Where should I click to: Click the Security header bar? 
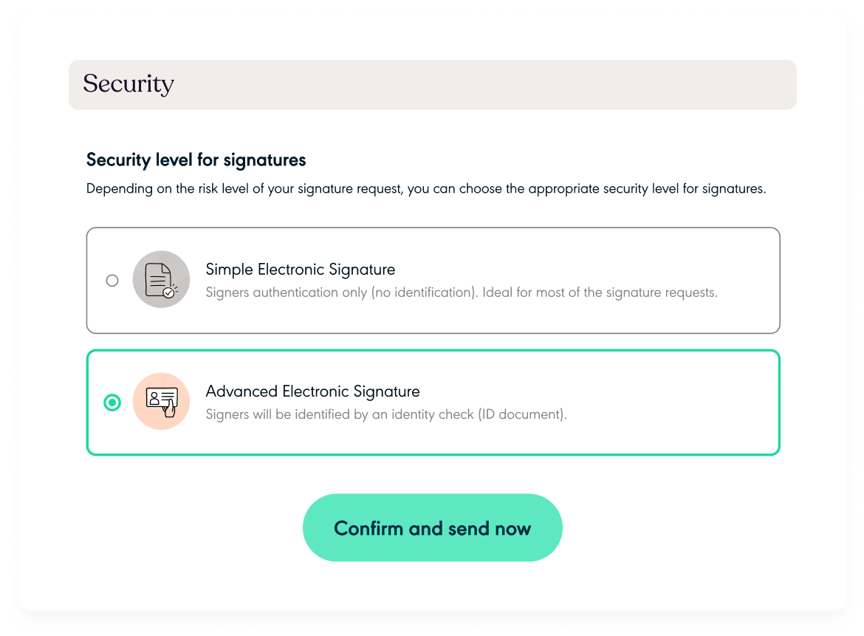point(433,84)
